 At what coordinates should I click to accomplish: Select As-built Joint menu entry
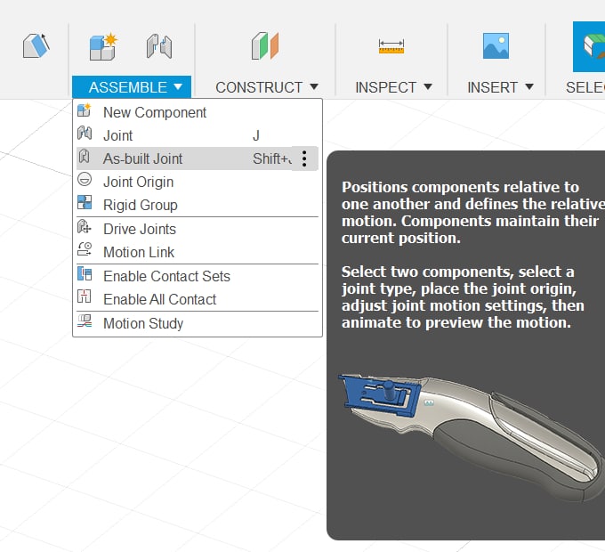(198, 158)
